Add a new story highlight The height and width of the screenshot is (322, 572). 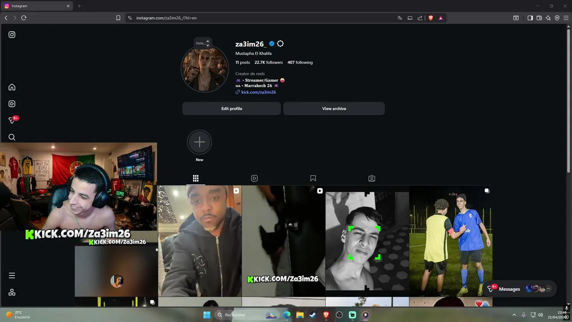pos(199,142)
